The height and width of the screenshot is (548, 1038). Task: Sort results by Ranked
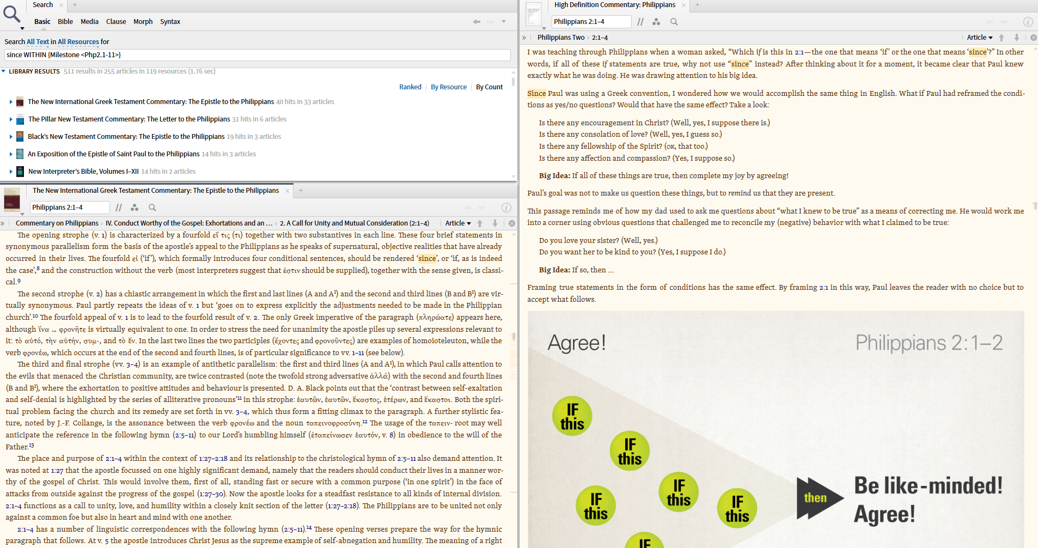[x=410, y=87]
